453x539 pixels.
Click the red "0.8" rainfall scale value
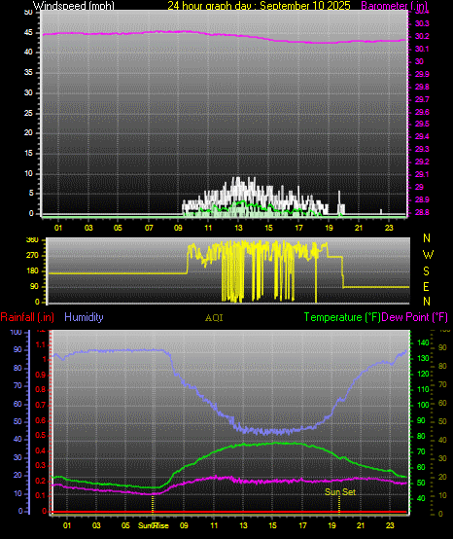point(40,389)
